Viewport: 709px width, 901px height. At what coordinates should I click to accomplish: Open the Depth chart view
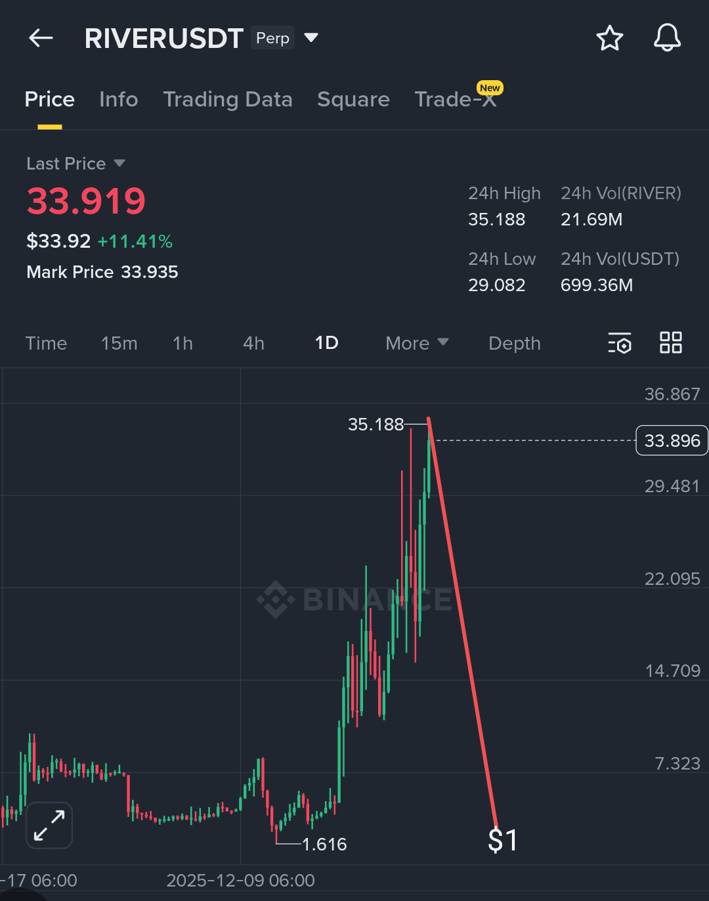(x=515, y=343)
